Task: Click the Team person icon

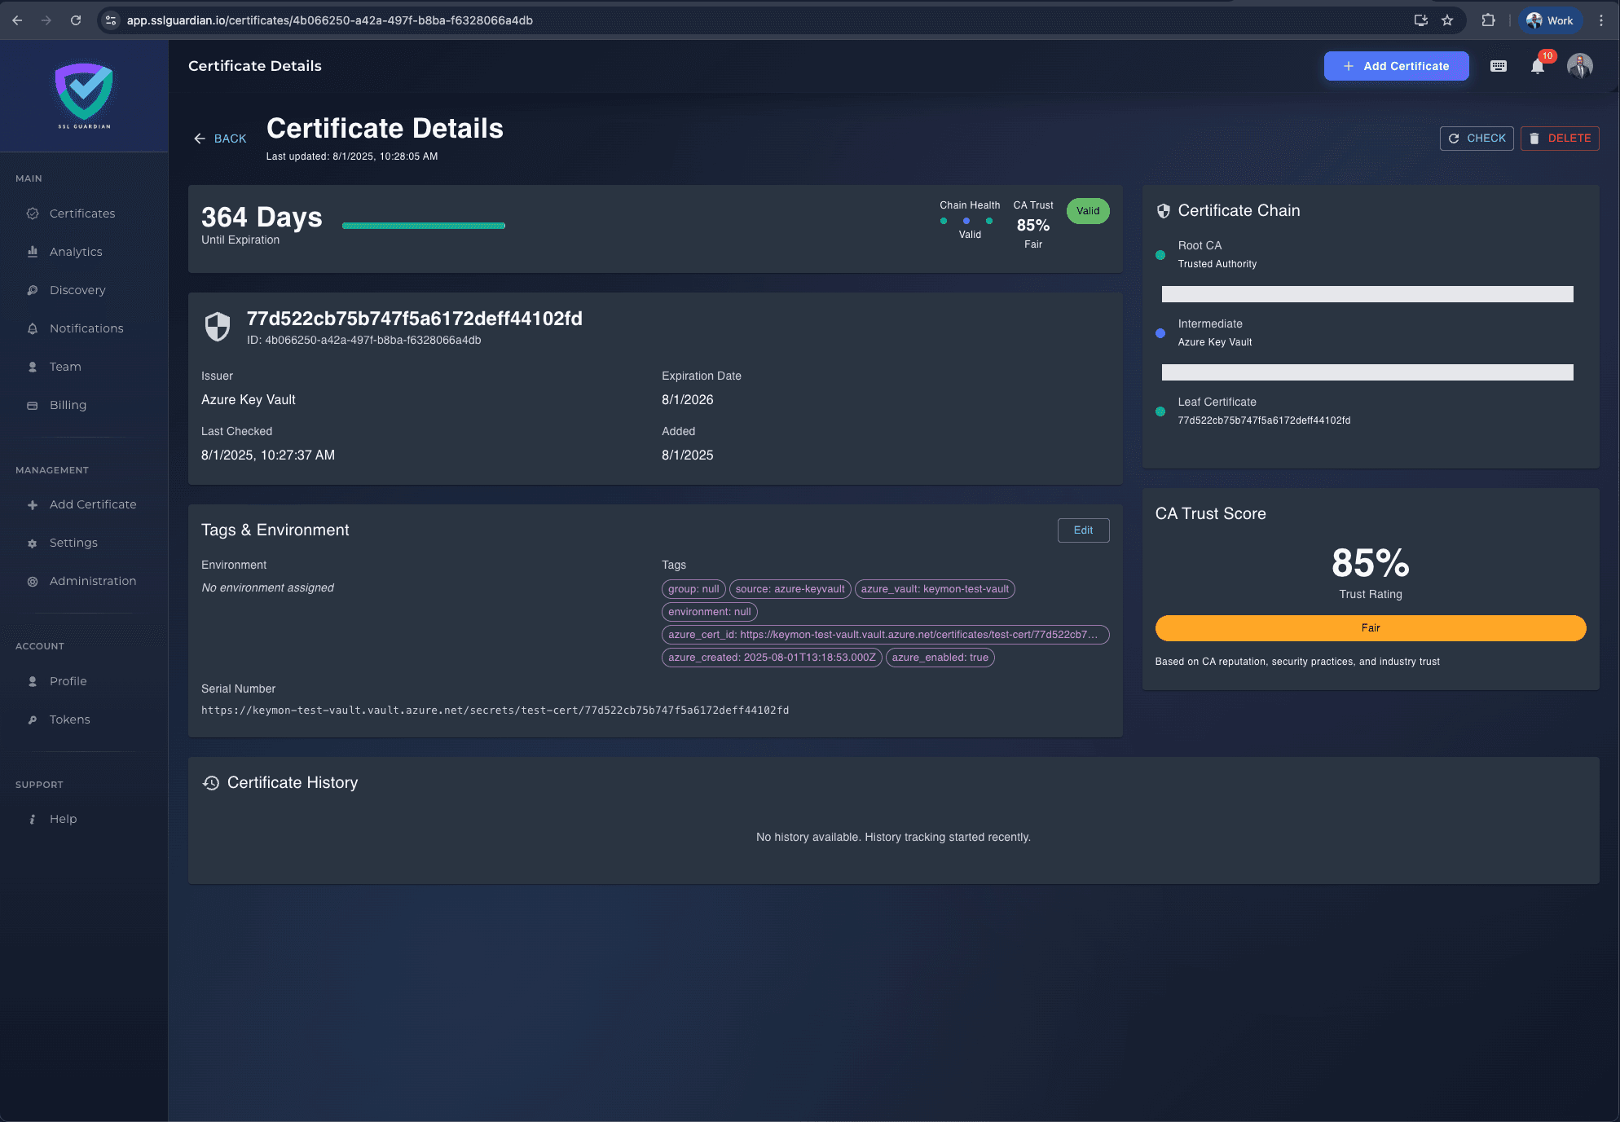Action: click(33, 367)
